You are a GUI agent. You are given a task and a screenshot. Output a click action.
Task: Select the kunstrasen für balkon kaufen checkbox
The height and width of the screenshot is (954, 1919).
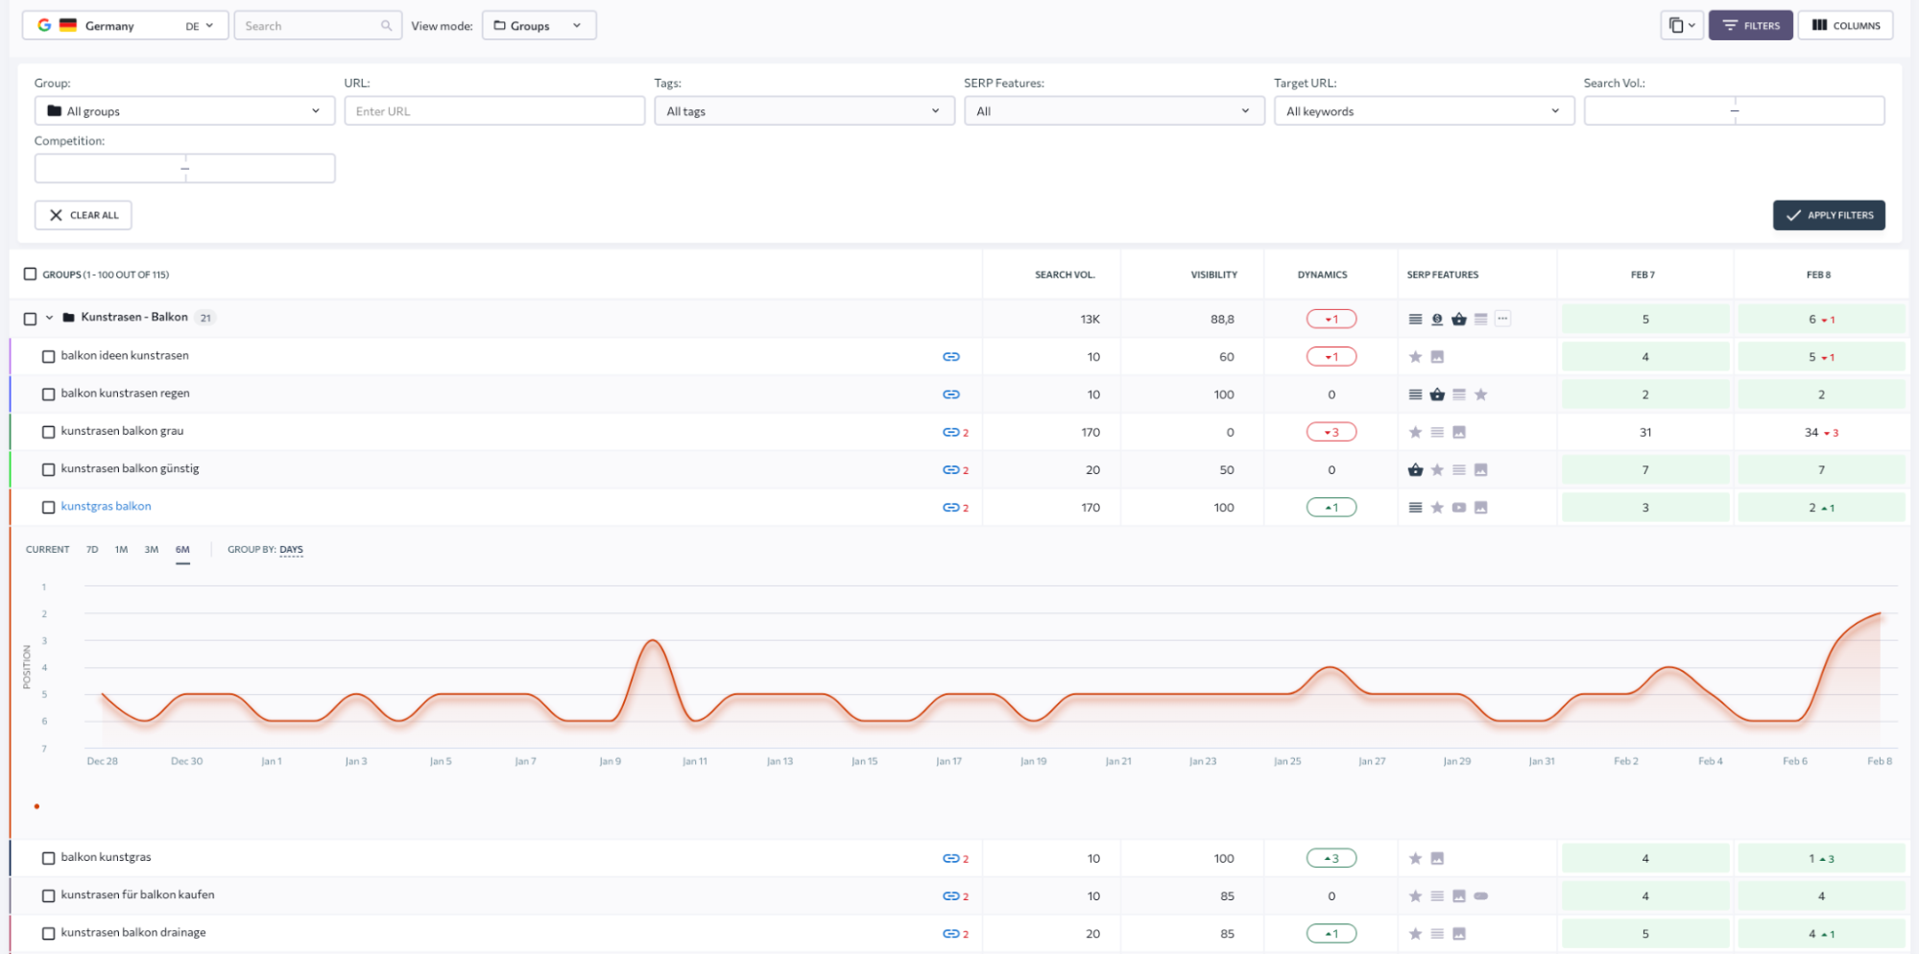[x=49, y=896]
